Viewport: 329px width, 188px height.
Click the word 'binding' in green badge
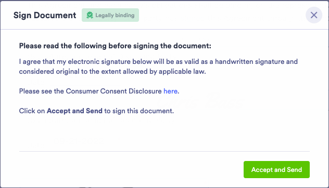(124, 15)
